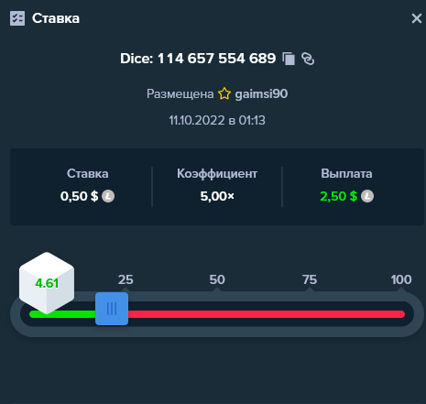Image resolution: width=426 pixels, height=404 pixels.
Task: Copy the Dice bet ID
Action: click(x=289, y=59)
